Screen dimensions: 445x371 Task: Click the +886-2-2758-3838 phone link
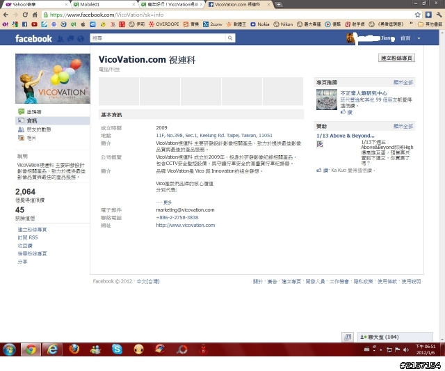coord(177,218)
